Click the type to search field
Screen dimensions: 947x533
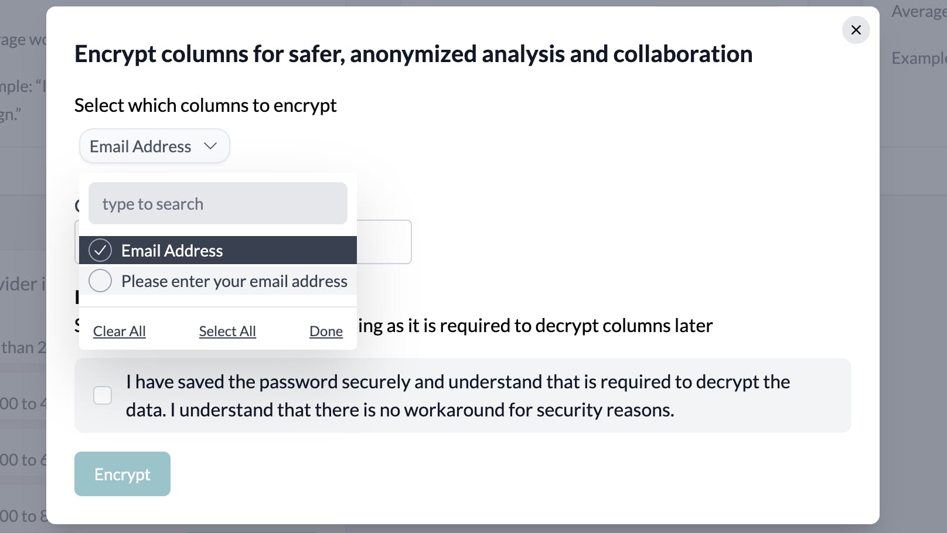[217, 203]
